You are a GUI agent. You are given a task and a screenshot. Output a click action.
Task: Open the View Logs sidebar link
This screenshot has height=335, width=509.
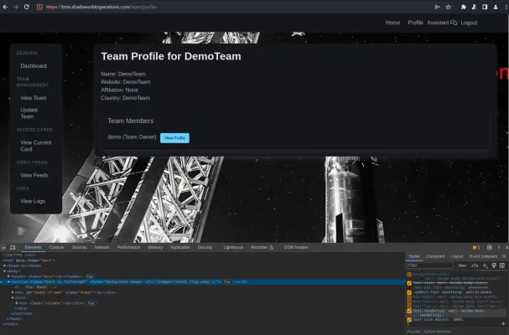click(x=33, y=201)
